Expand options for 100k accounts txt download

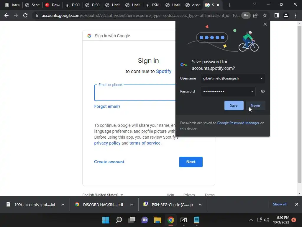[x=63, y=205]
